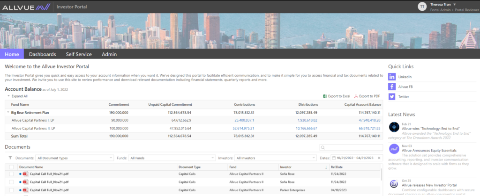This screenshot has width=480, height=196.
Task: Click the Sum Total row label
Action: point(20,136)
